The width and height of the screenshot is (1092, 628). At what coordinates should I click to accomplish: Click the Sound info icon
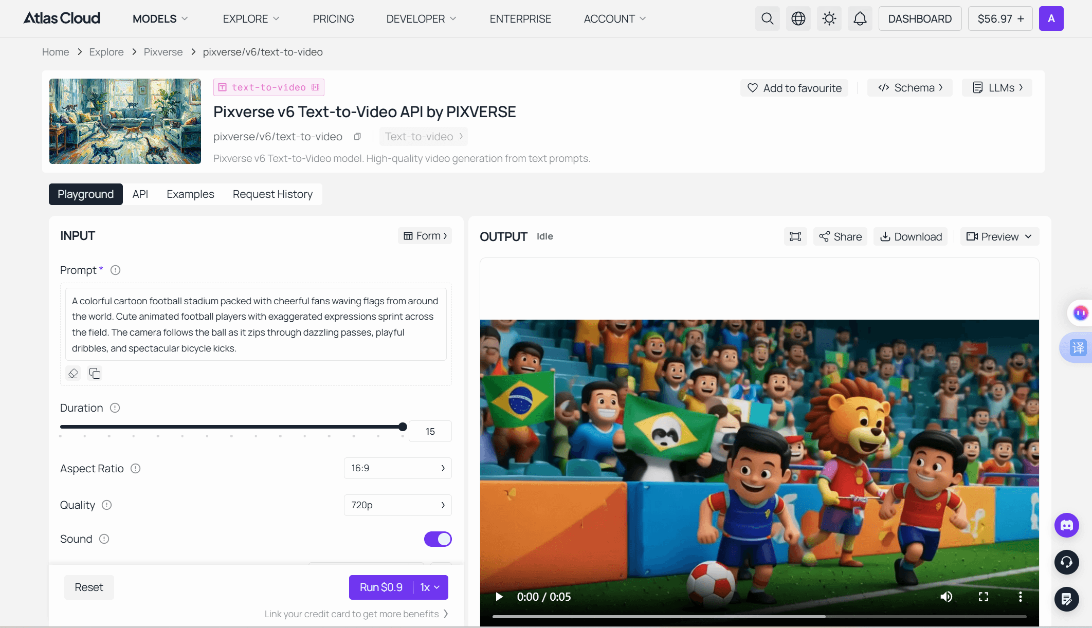tap(104, 539)
